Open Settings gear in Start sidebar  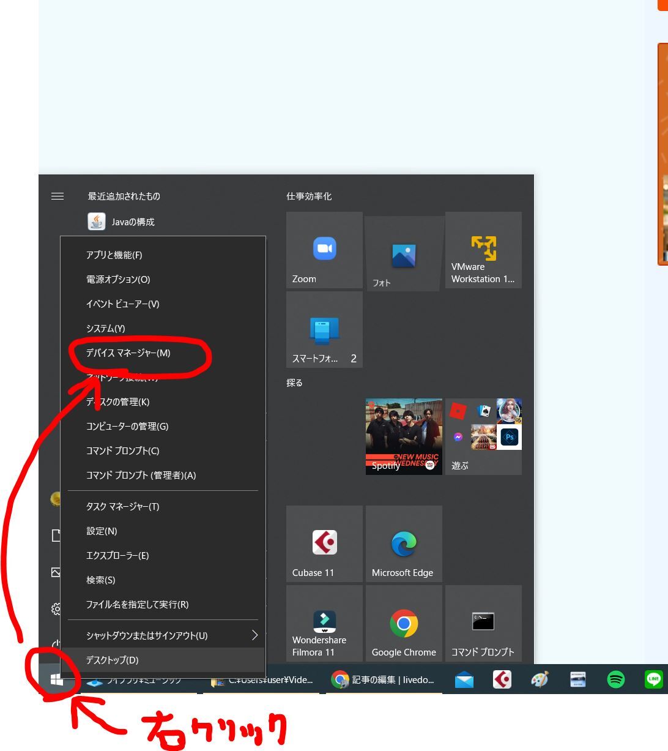56,609
